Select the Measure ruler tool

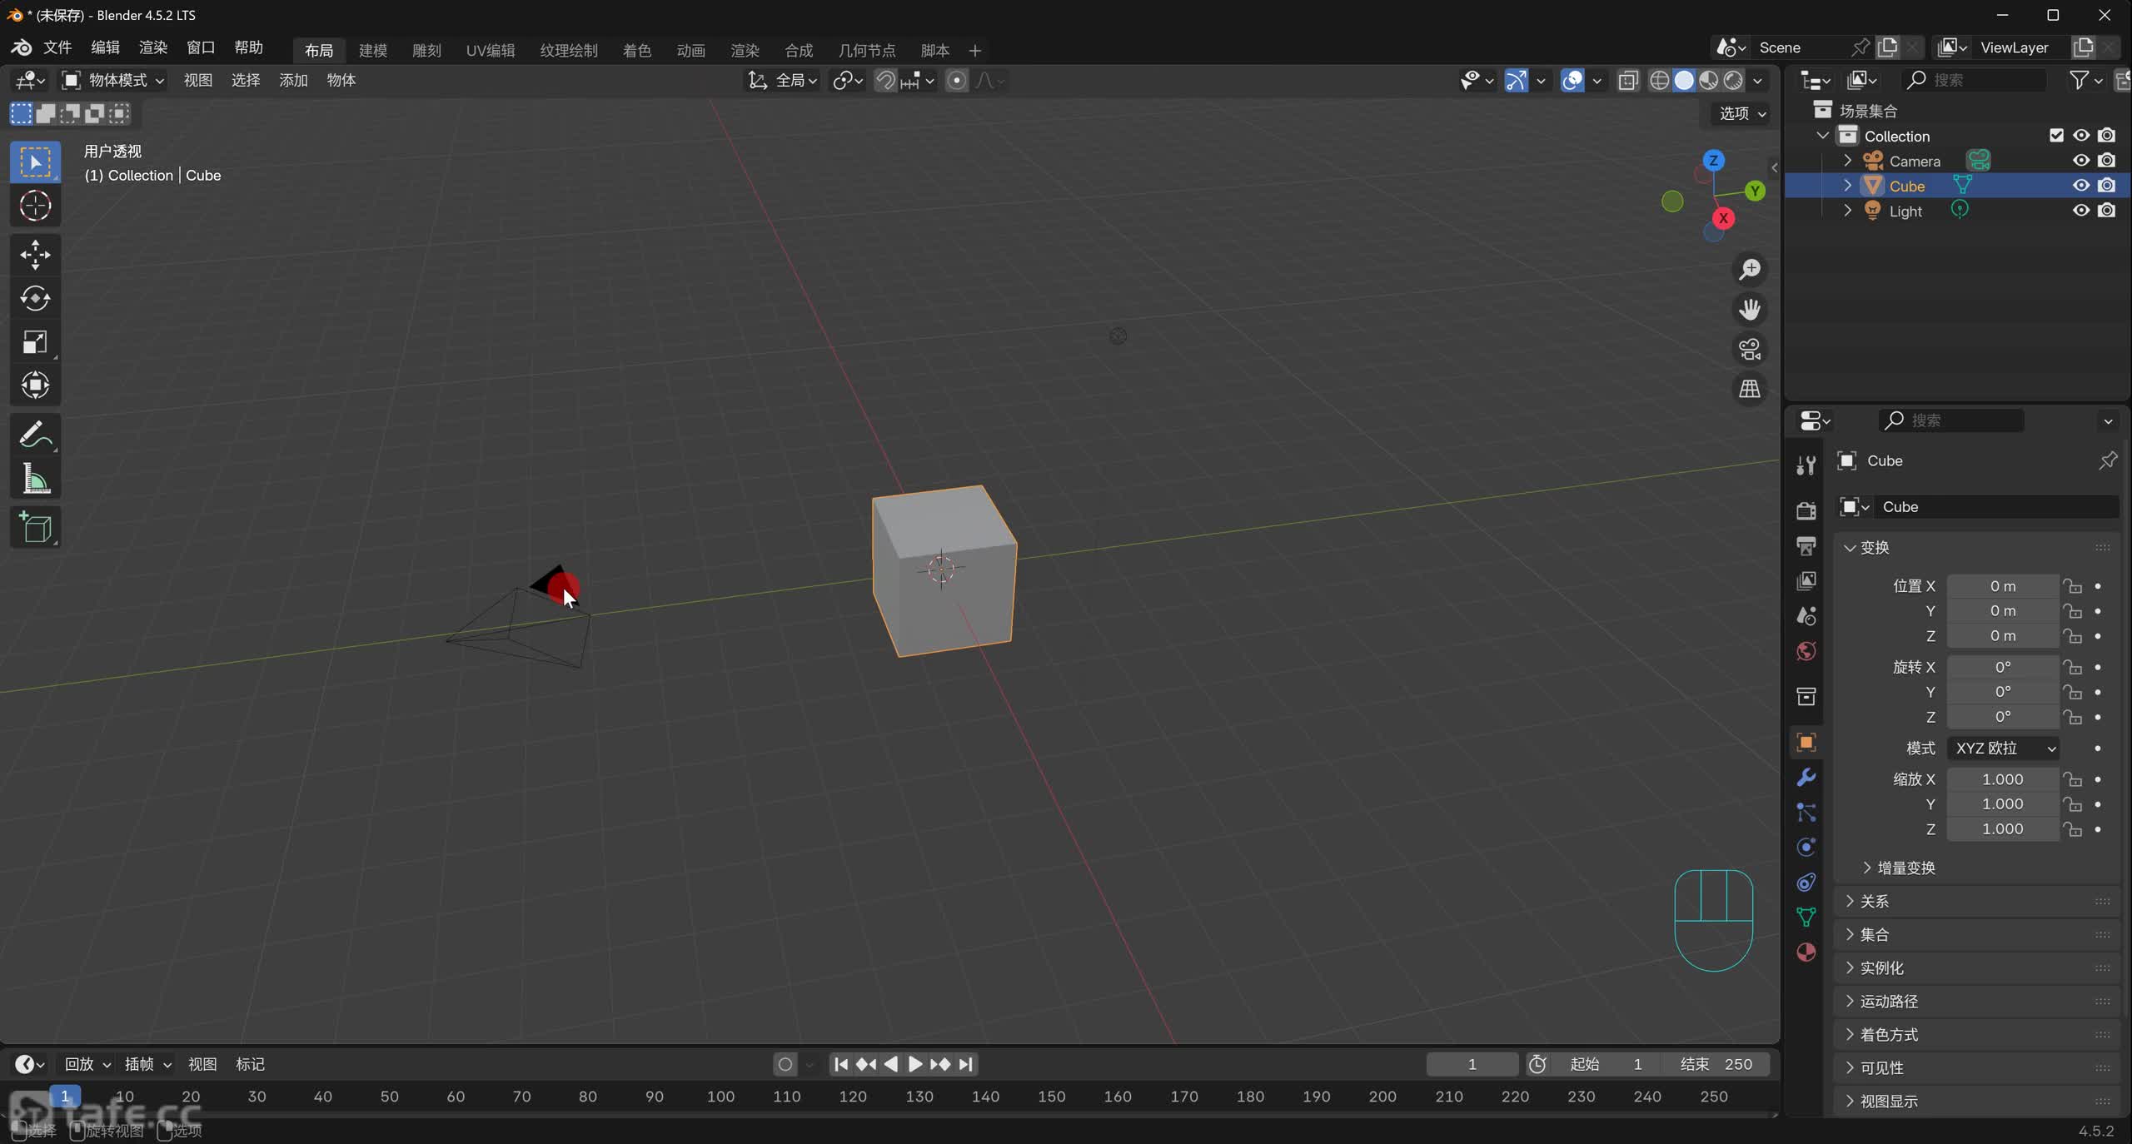pos(35,480)
